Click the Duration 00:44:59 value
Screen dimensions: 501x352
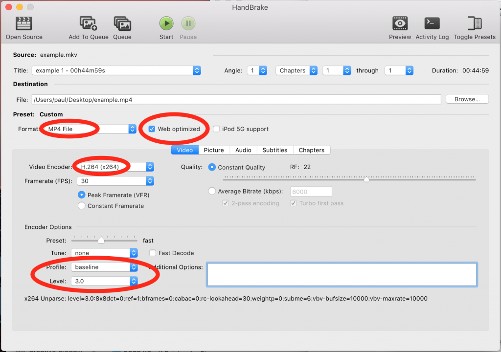476,70
